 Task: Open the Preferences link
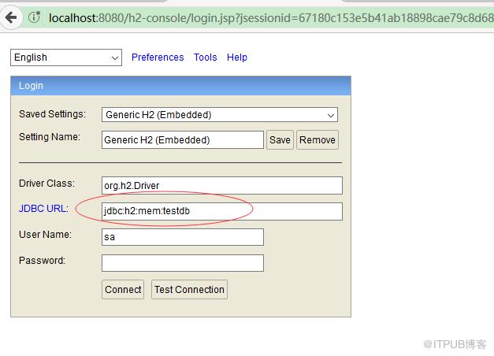click(x=158, y=57)
